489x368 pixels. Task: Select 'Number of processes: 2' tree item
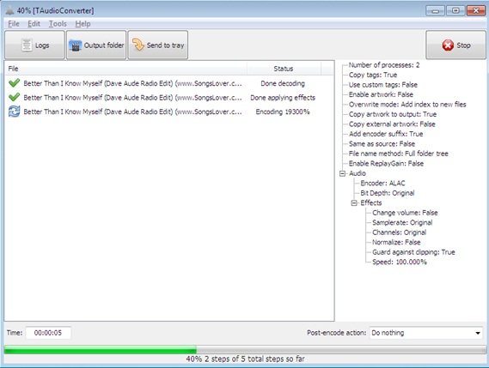pos(384,65)
